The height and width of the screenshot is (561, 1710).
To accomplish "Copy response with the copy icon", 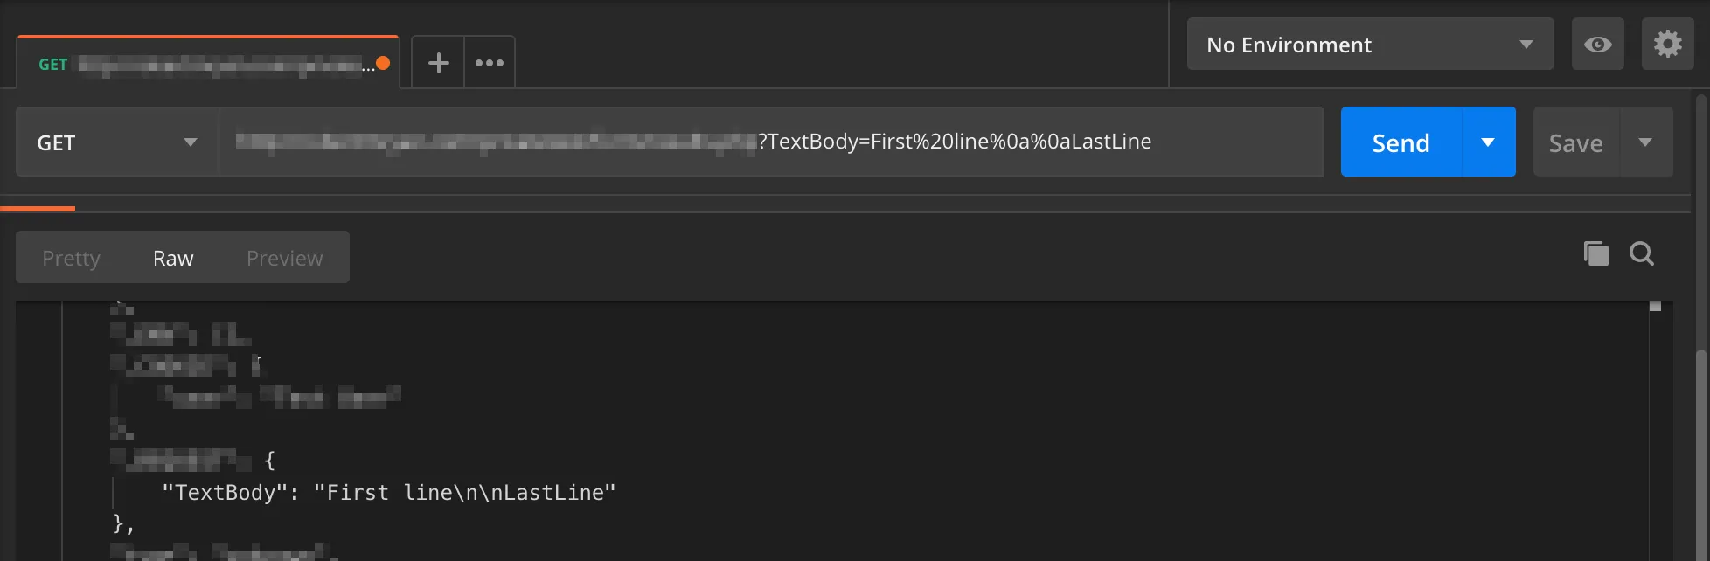I will [x=1595, y=253].
